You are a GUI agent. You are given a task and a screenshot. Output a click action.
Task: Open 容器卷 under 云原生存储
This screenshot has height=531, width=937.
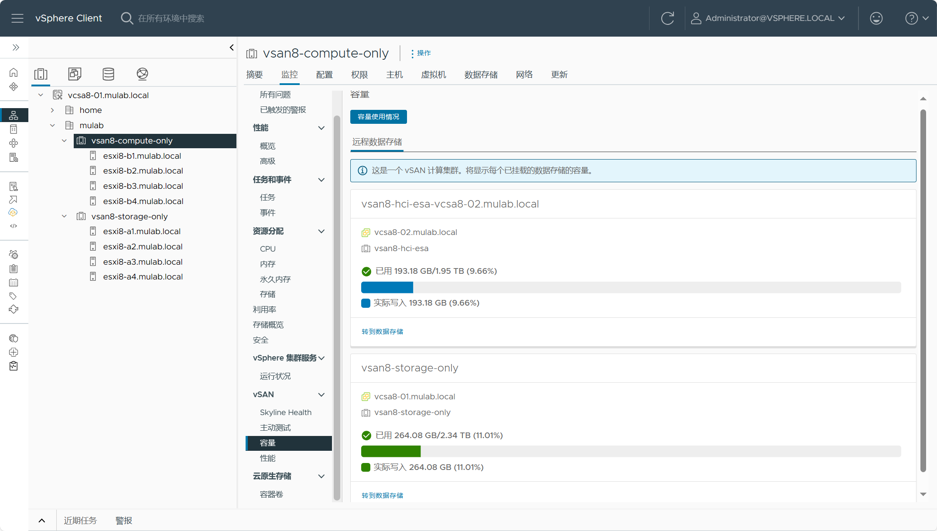[x=271, y=494]
